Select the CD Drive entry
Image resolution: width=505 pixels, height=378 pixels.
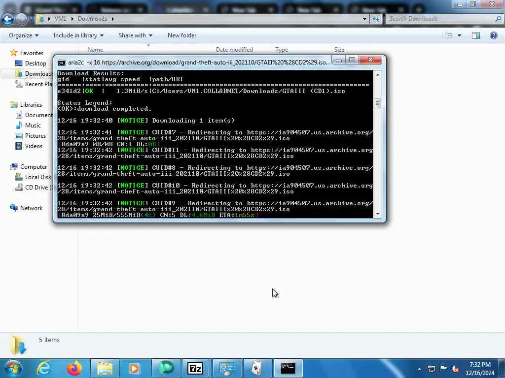[x=33, y=187]
